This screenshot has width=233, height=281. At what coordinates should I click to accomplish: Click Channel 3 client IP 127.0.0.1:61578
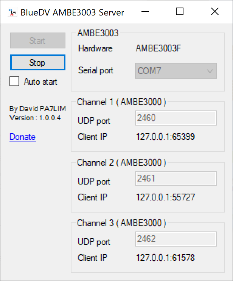(x=165, y=258)
